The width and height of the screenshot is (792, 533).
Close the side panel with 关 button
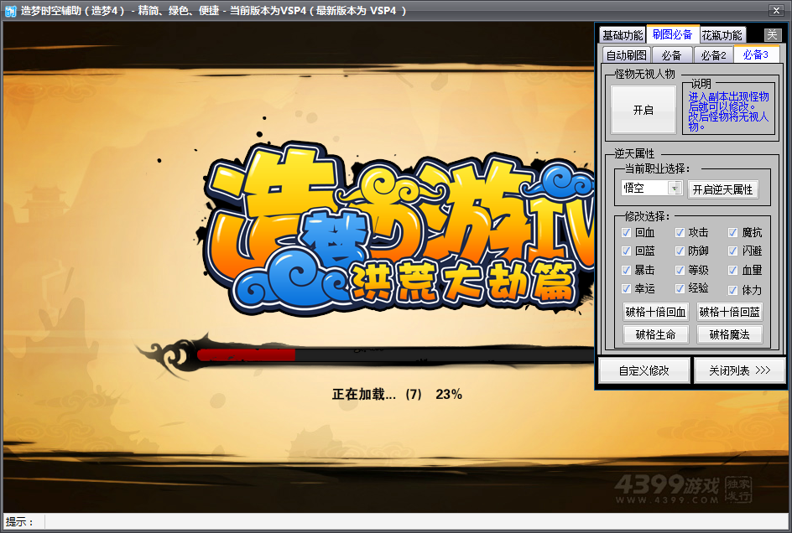pos(773,35)
